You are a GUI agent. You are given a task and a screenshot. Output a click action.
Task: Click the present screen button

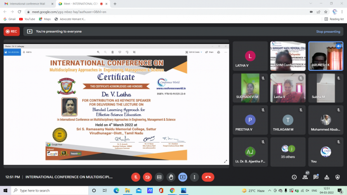click(x=182, y=177)
